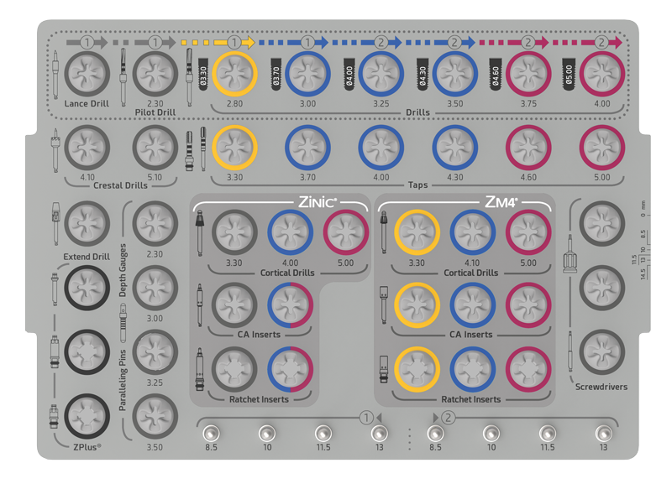Select the ZM4 red Ratchet Insert slot
672x489 pixels.
tap(528, 367)
